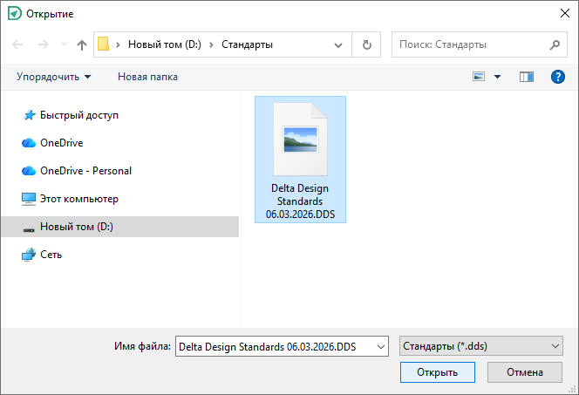Click the drive icon beside 'Новый том (D:)'
The height and width of the screenshot is (395, 579).
[x=29, y=228]
